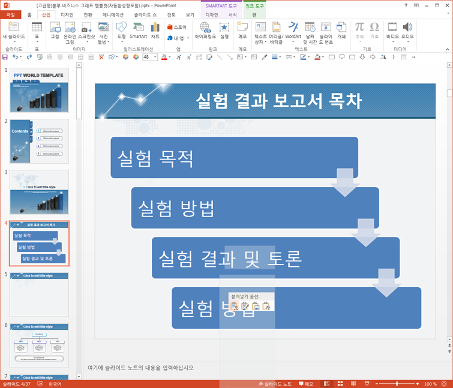Switch to the Home (홈) tab
The width and height of the screenshot is (453, 388).
[x=29, y=15]
